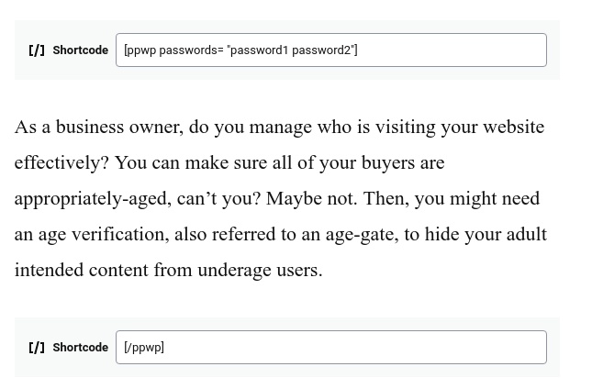Click the "[ppwp" text in the top field
The height and width of the screenshot is (389, 592).
tap(140, 50)
